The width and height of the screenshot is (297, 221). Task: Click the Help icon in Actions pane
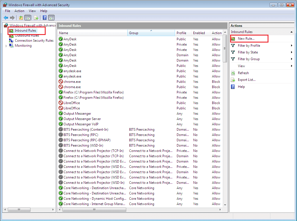coord(233,87)
